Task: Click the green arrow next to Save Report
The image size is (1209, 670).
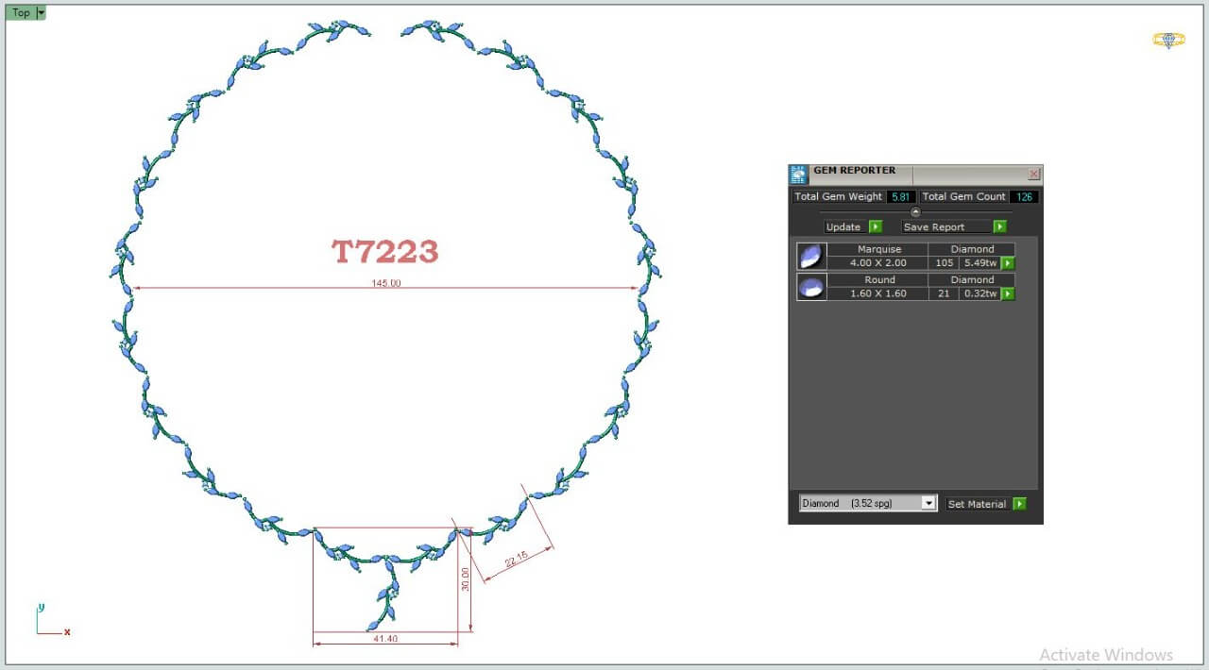Action: click(x=999, y=226)
